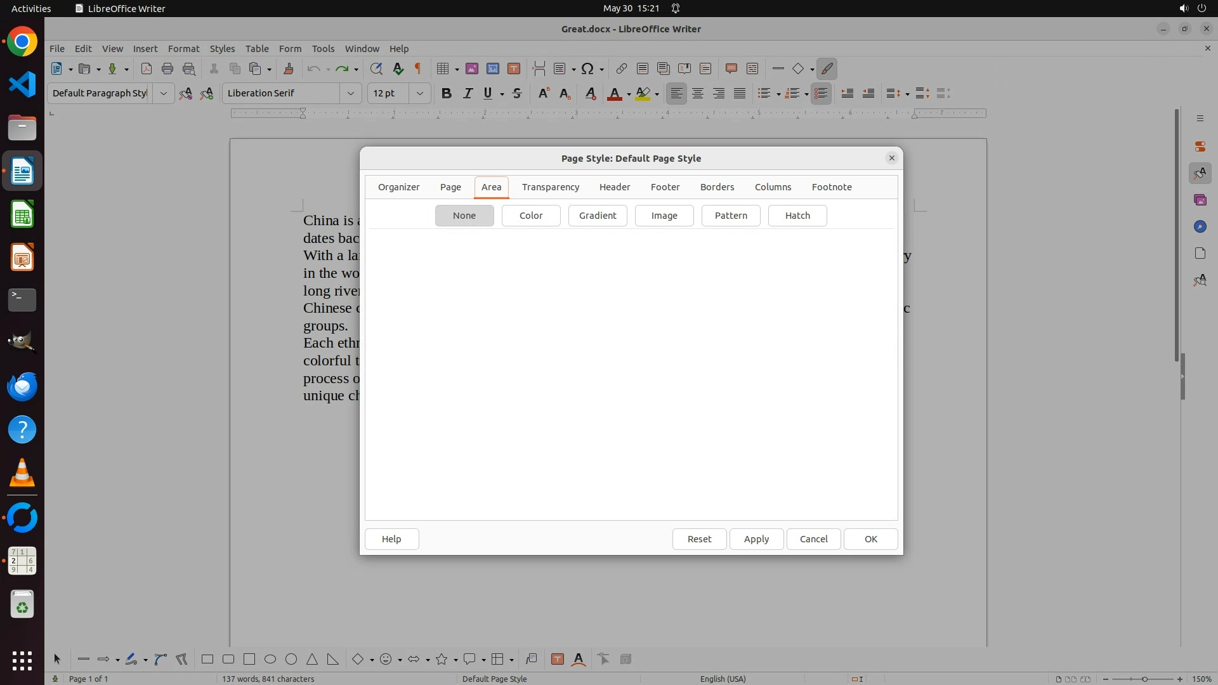Open the font name dropdown
This screenshot has height=685, width=1218.
(x=350, y=93)
